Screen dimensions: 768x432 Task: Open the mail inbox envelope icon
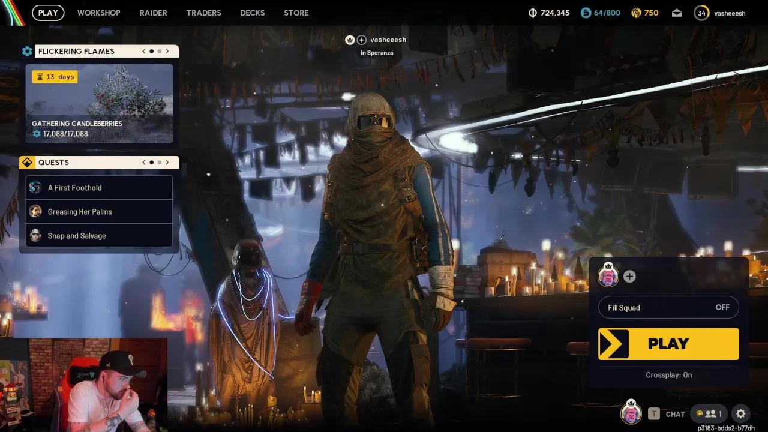coord(677,13)
